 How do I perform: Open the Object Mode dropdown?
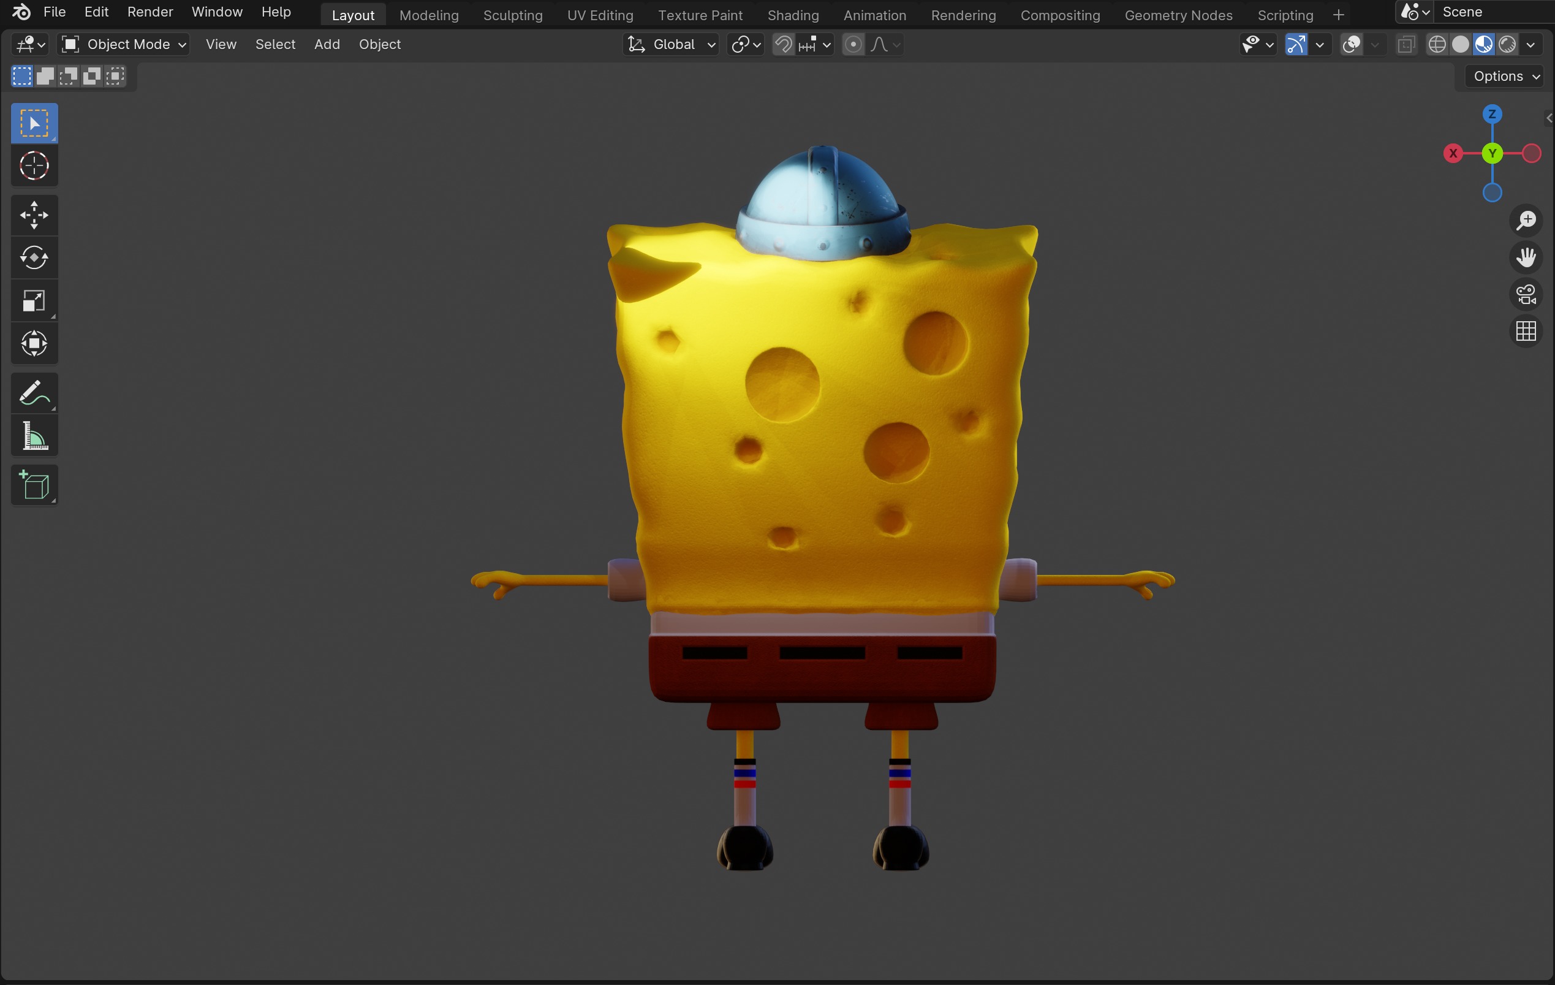pos(123,44)
